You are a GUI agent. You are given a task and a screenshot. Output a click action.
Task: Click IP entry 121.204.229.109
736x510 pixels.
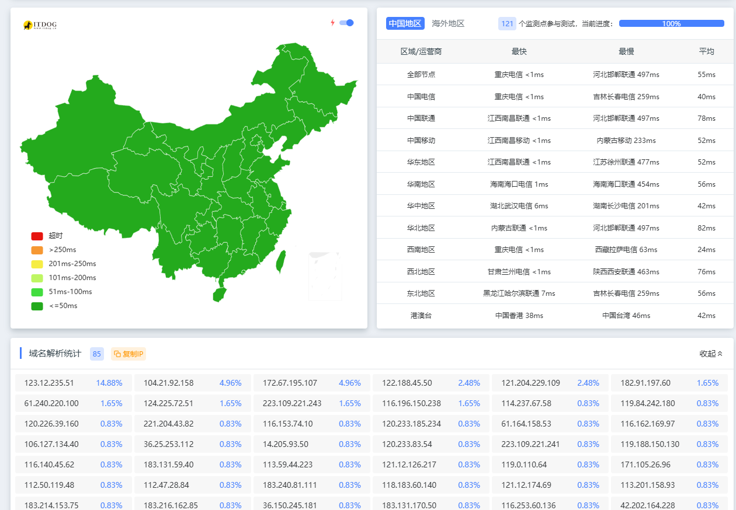coord(530,383)
